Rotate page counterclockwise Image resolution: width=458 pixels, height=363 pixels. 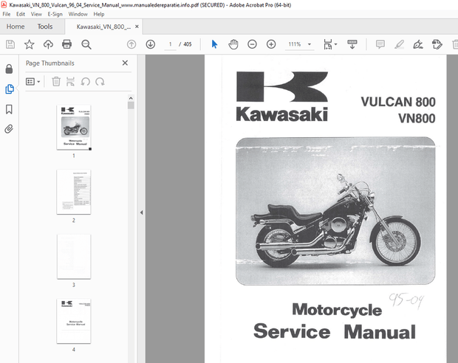coord(85,81)
